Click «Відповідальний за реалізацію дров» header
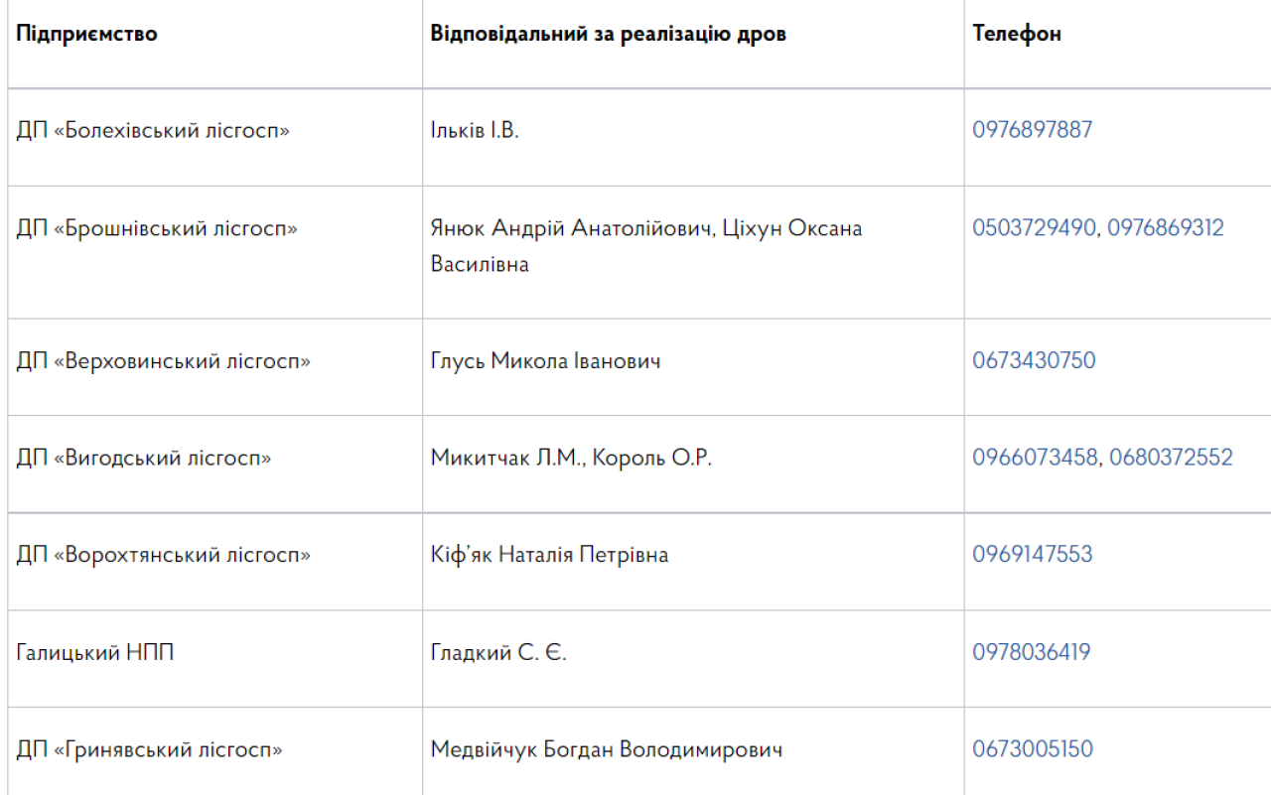1271x795 pixels. point(608,34)
